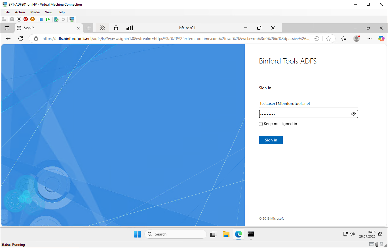Click the Revert checkpoint arrow icon
Screen dimensions: 388x248
pos(63,19)
